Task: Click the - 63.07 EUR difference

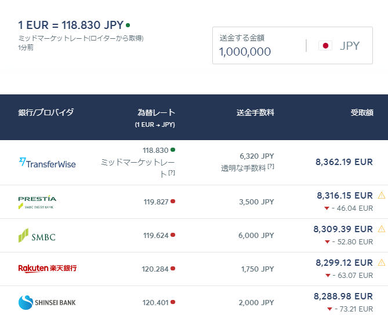Action: click(x=353, y=275)
